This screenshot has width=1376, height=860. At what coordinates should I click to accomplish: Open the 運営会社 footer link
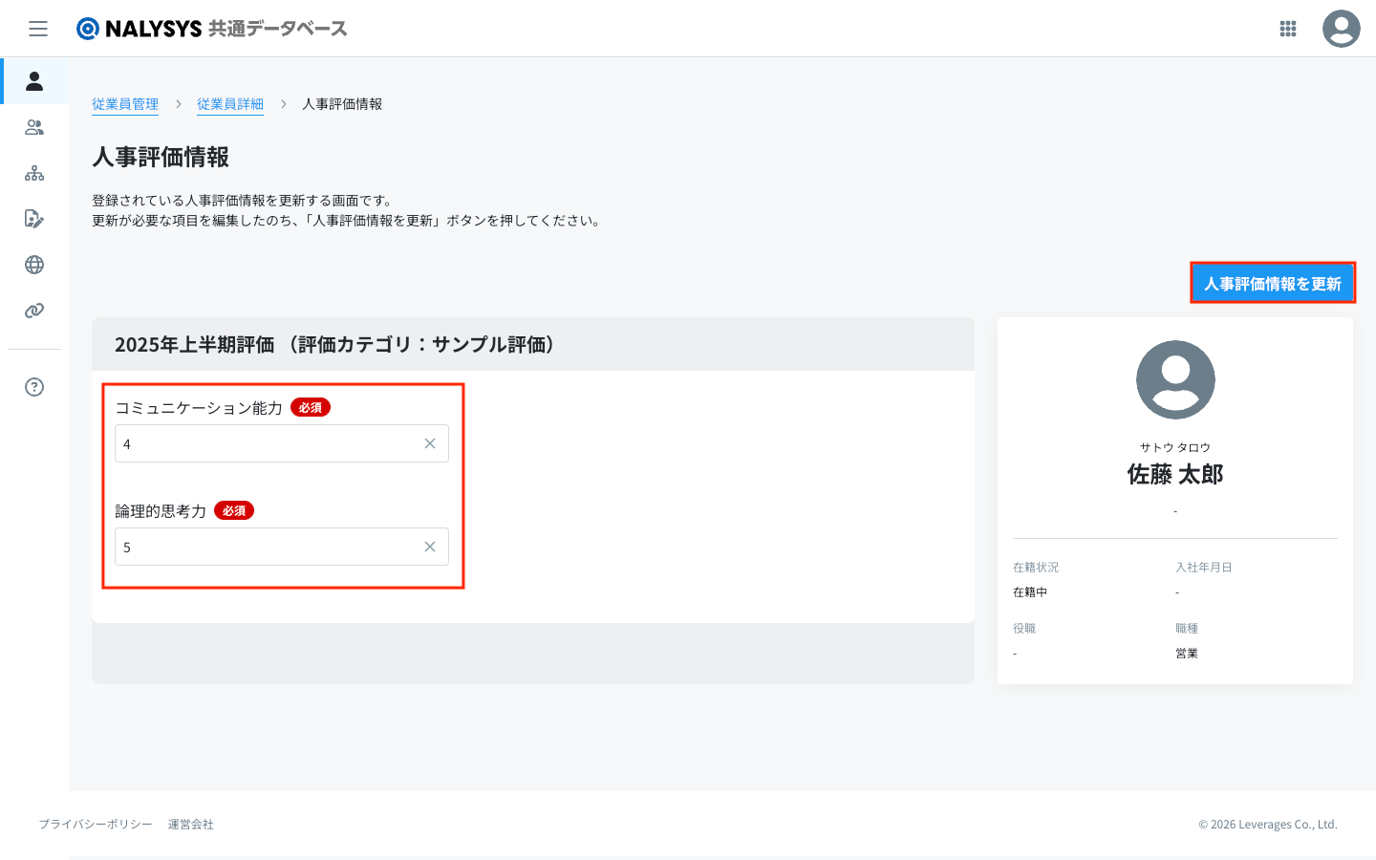(x=191, y=824)
